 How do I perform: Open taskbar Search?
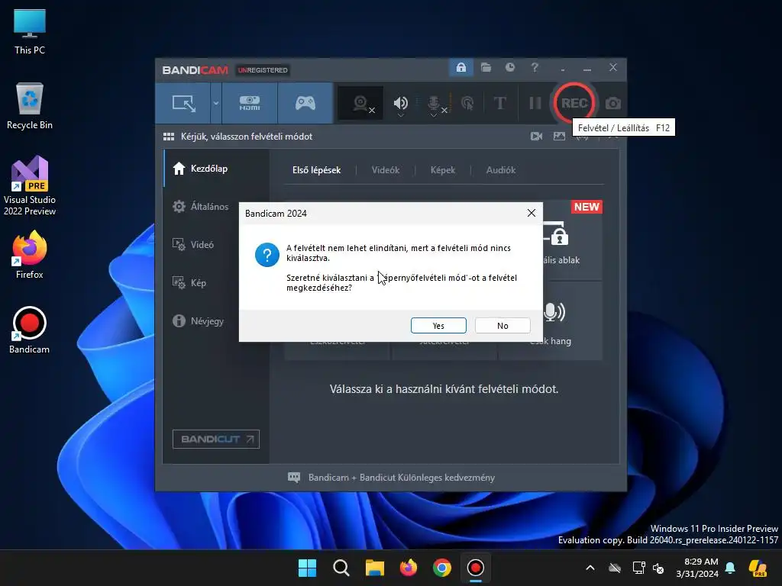click(341, 568)
